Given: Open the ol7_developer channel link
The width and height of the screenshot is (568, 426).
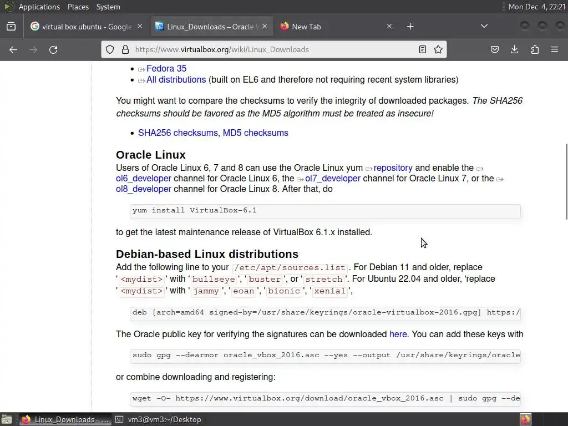Looking at the screenshot, I should [333, 179].
